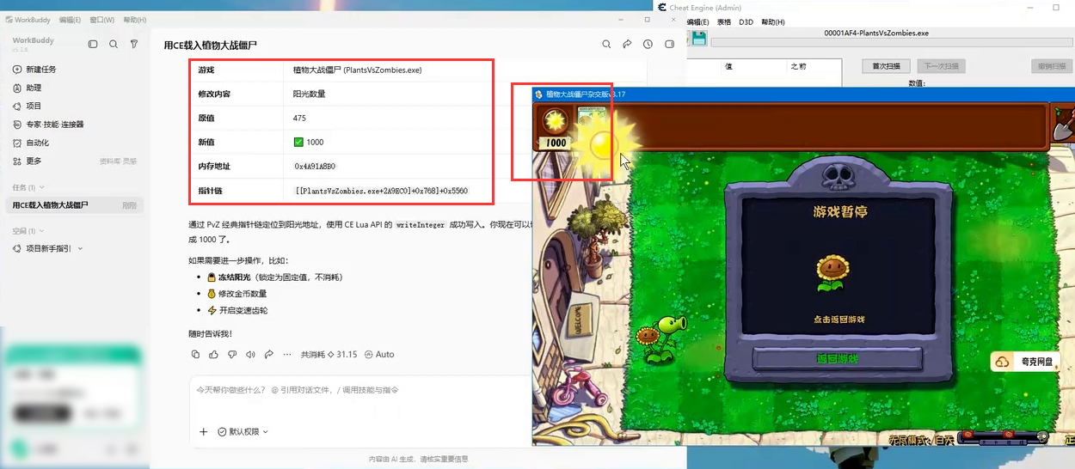Click 返回游戏 button on pause menu

[x=836, y=360]
